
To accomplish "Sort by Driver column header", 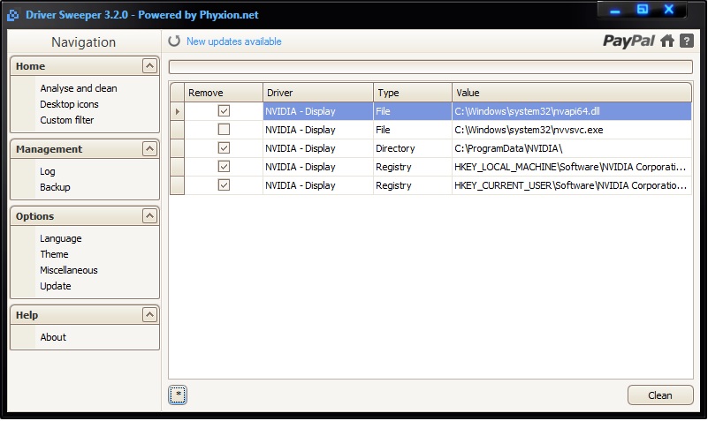I will click(x=318, y=93).
